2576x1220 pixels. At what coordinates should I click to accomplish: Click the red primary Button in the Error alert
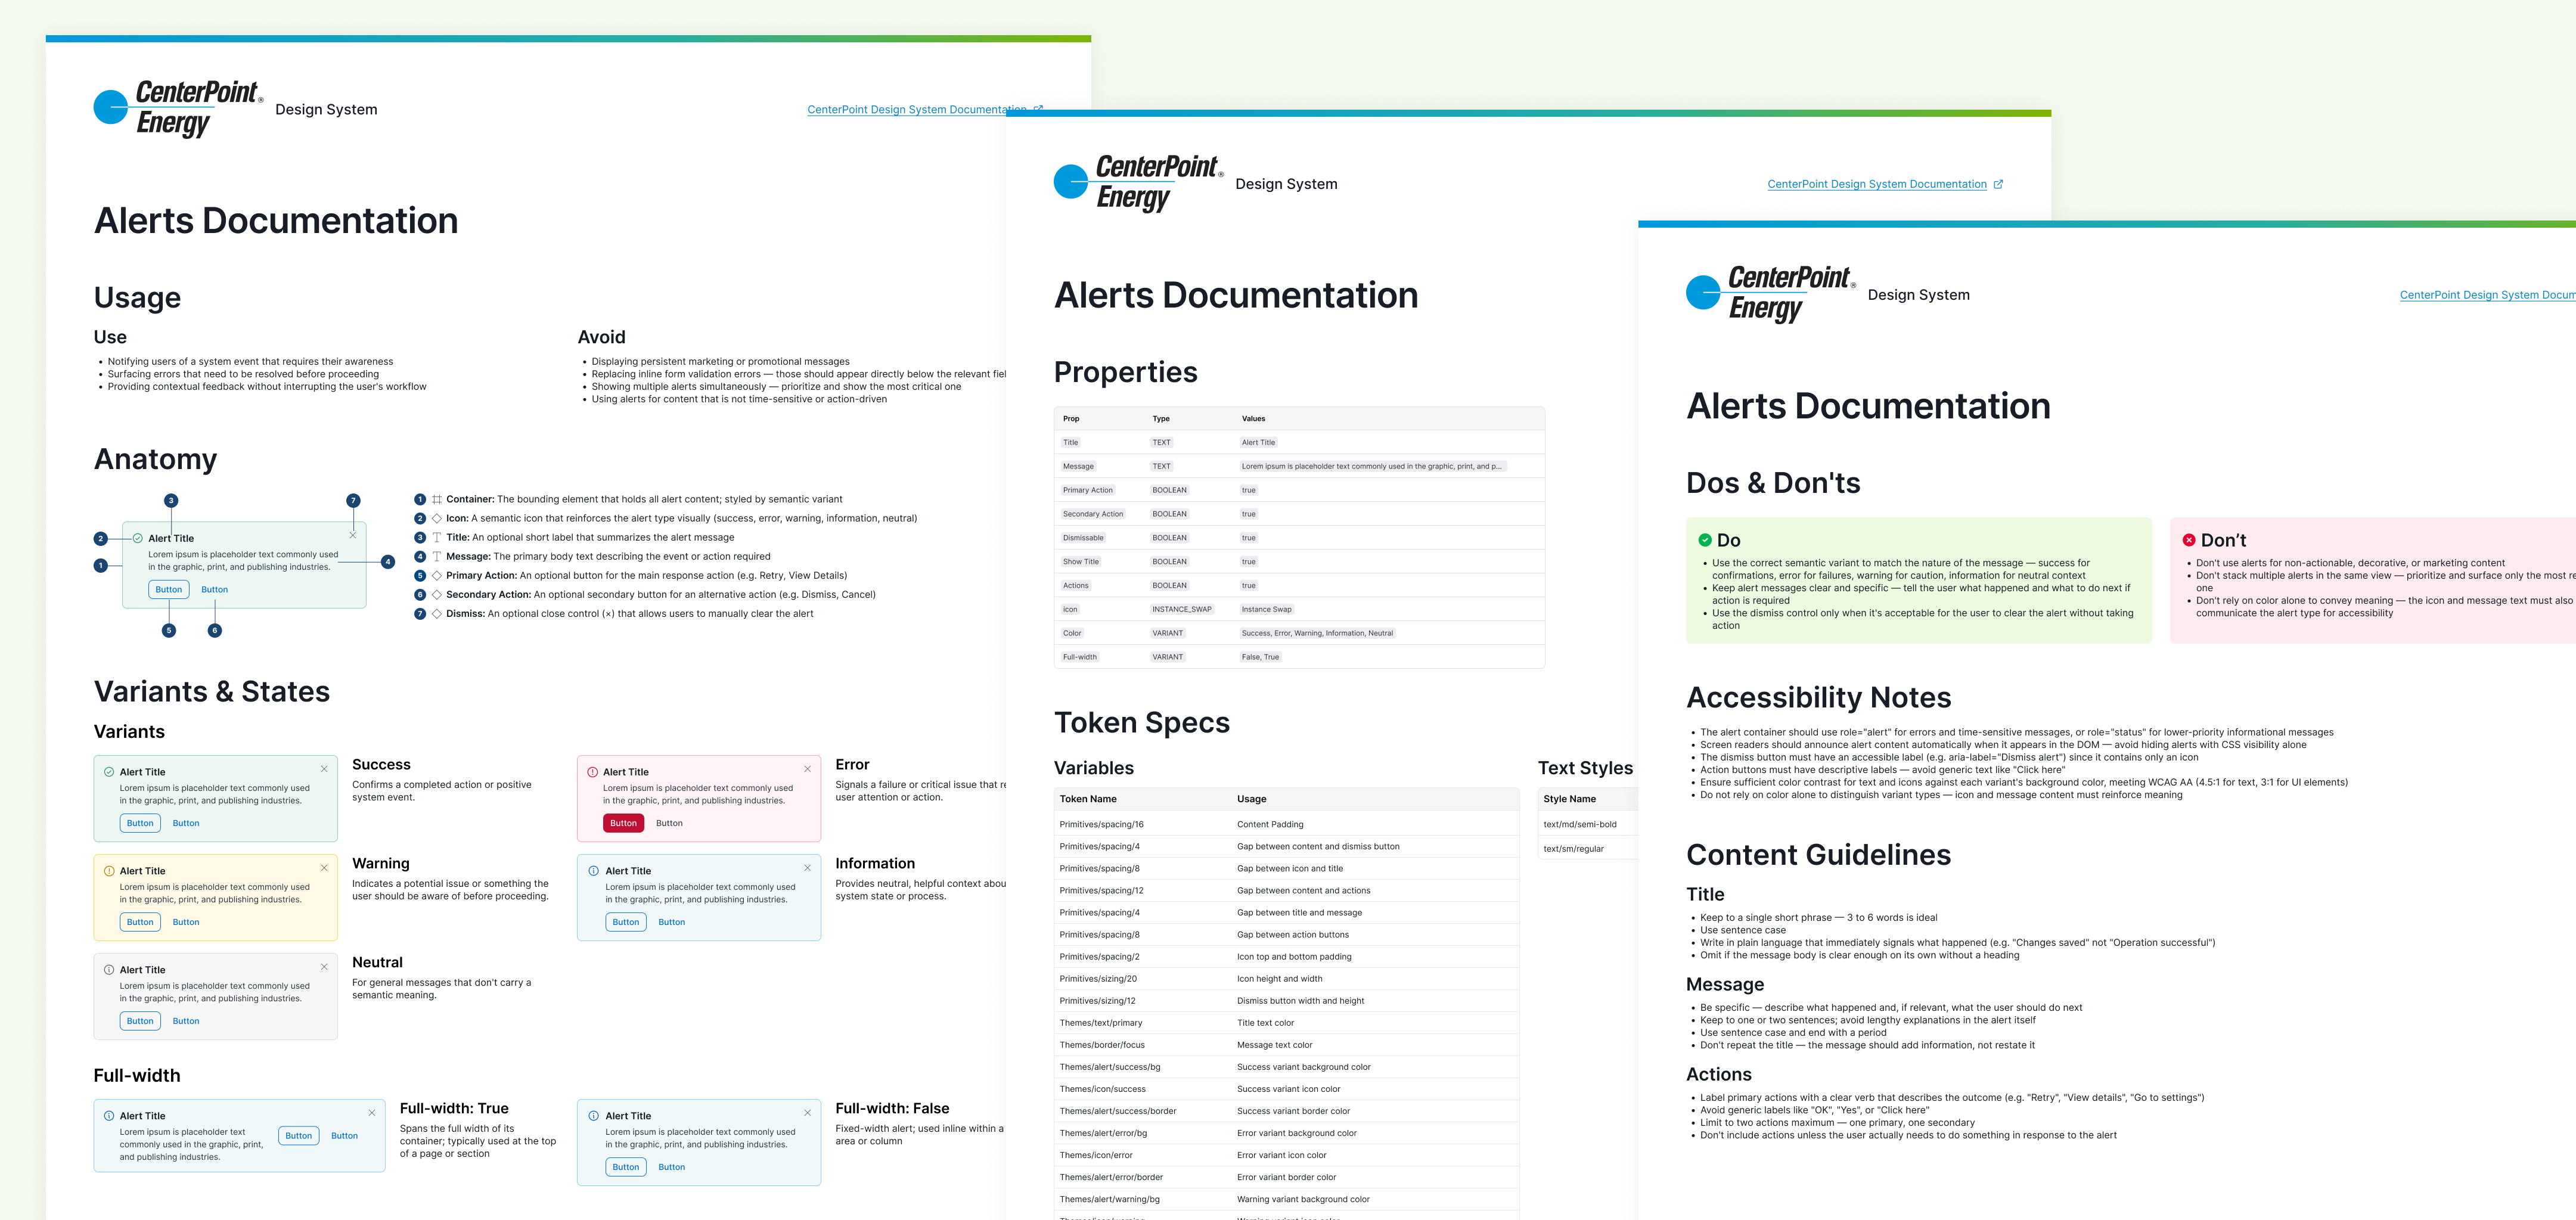(623, 823)
